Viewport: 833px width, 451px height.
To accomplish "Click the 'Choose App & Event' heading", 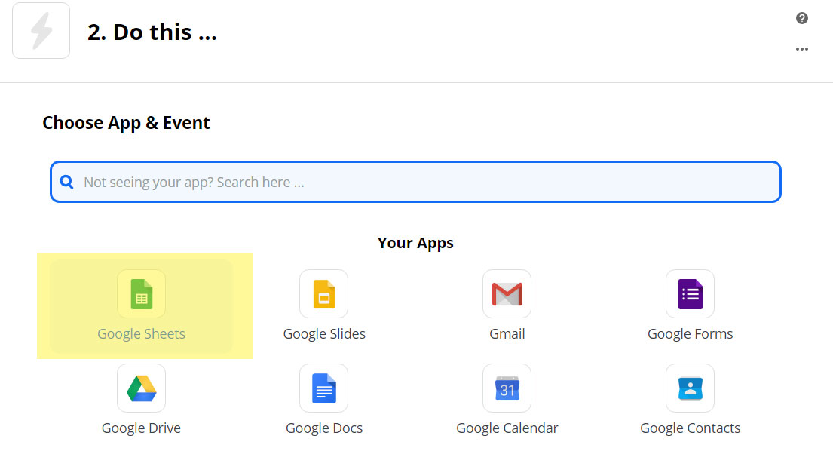I will [x=127, y=123].
